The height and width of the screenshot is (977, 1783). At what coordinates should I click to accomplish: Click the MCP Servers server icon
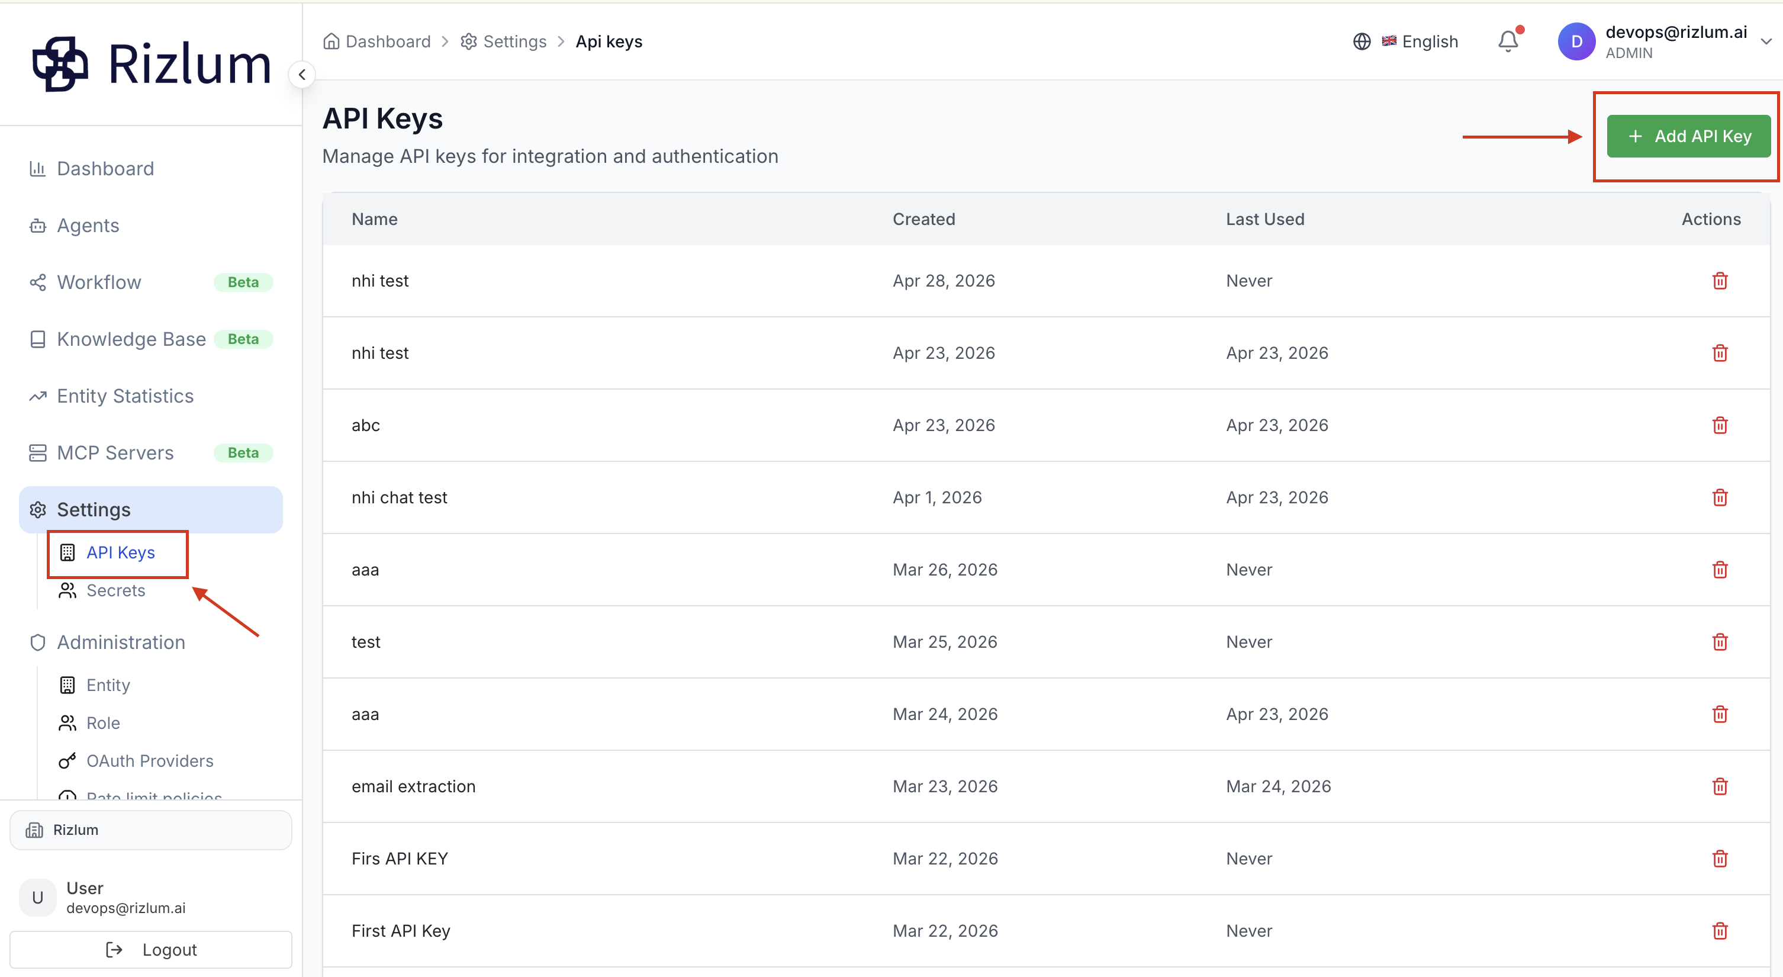click(37, 453)
